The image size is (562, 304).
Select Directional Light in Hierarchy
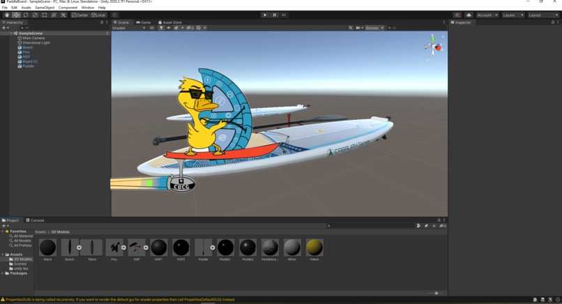(x=36, y=43)
